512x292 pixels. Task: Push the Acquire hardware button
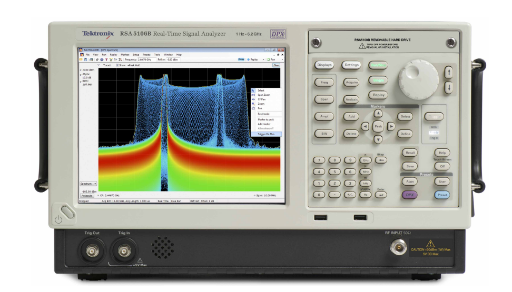click(x=352, y=82)
